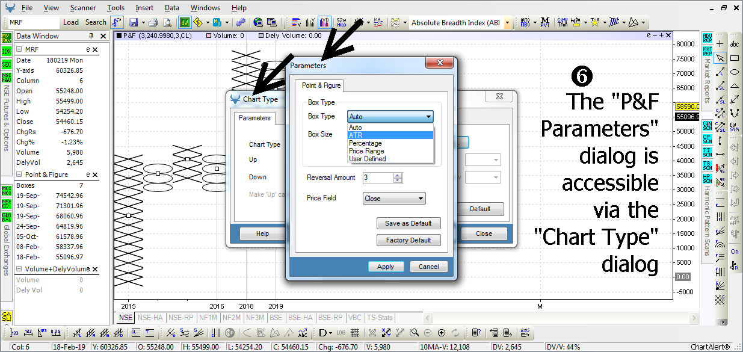The height and width of the screenshot is (352, 743).
Task: Open the Box Type dropdown
Action: click(390, 117)
